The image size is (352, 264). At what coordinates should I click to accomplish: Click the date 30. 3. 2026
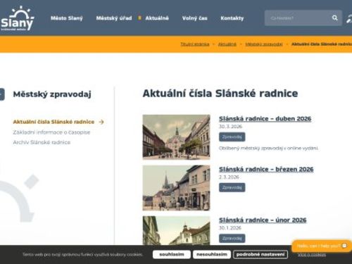click(x=230, y=127)
